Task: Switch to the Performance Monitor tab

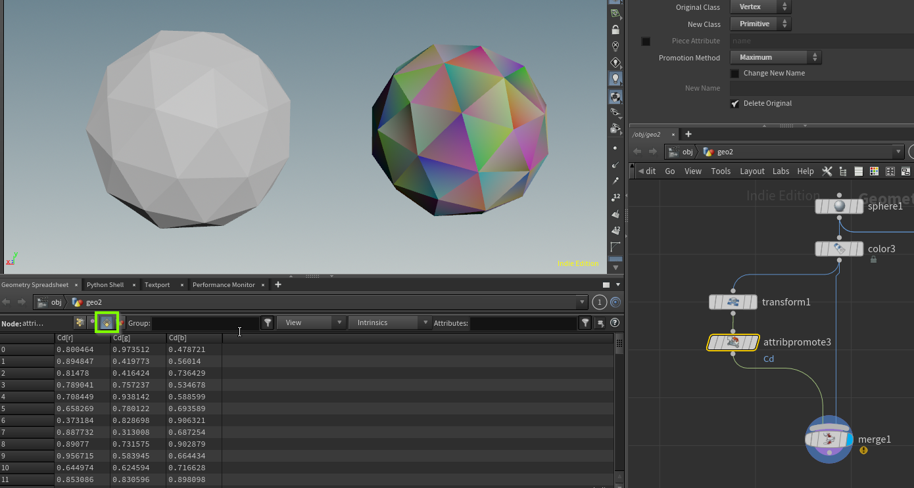Action: click(x=224, y=285)
